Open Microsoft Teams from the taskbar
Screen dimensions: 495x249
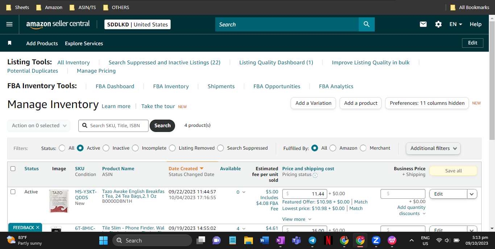pyautogui.click(x=296, y=240)
